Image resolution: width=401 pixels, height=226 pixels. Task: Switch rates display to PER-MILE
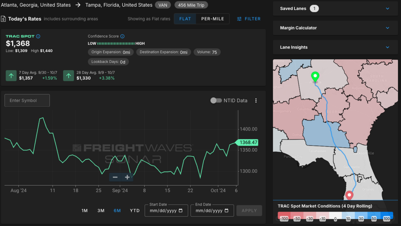(x=213, y=19)
